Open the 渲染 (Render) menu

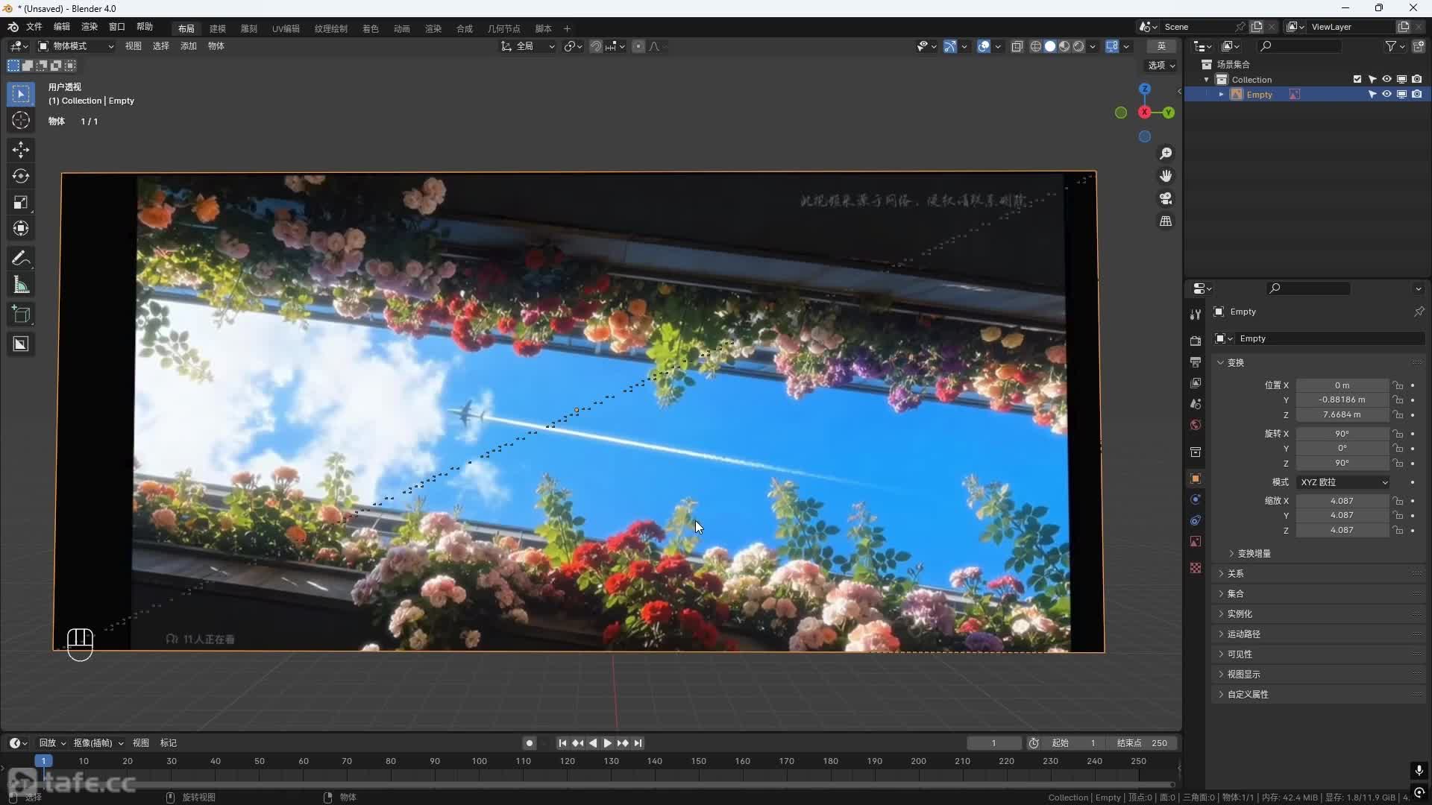pos(89,27)
